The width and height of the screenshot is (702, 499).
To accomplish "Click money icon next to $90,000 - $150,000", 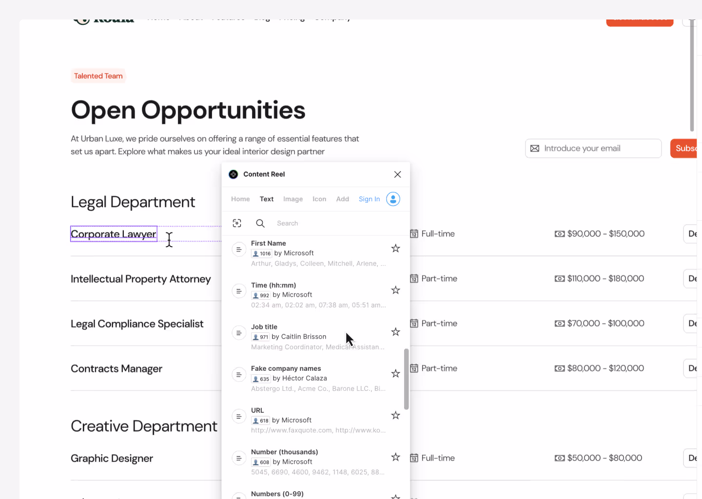I will pyautogui.click(x=560, y=234).
